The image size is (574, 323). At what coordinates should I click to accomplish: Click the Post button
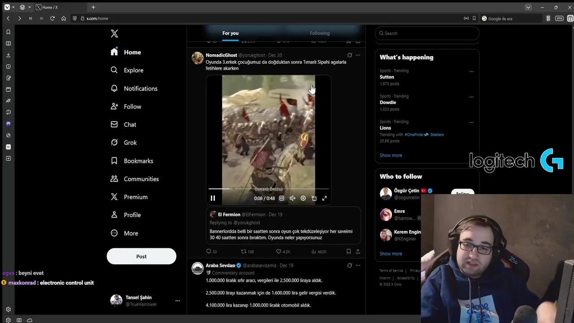(x=141, y=257)
